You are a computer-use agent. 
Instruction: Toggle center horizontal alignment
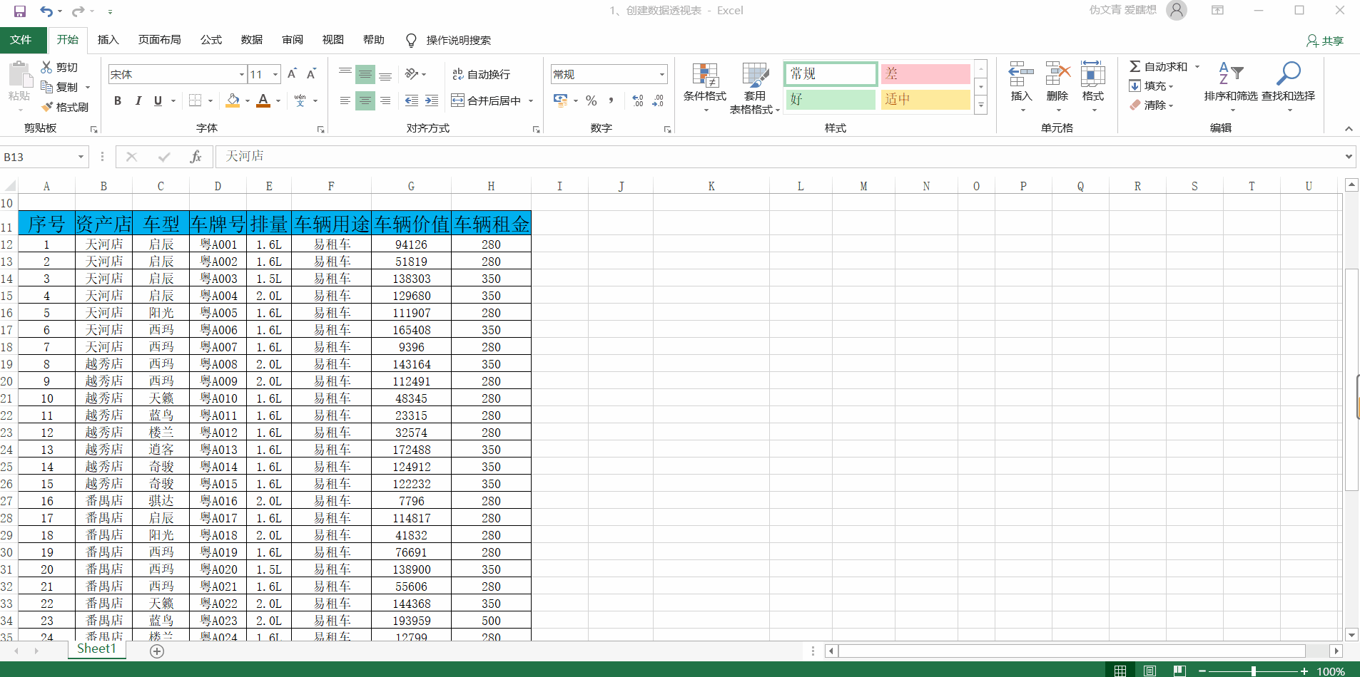pyautogui.click(x=365, y=100)
